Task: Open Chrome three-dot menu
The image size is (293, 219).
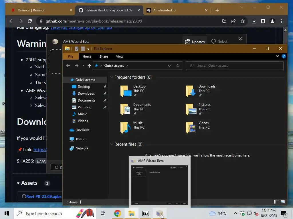Action: point(282,21)
